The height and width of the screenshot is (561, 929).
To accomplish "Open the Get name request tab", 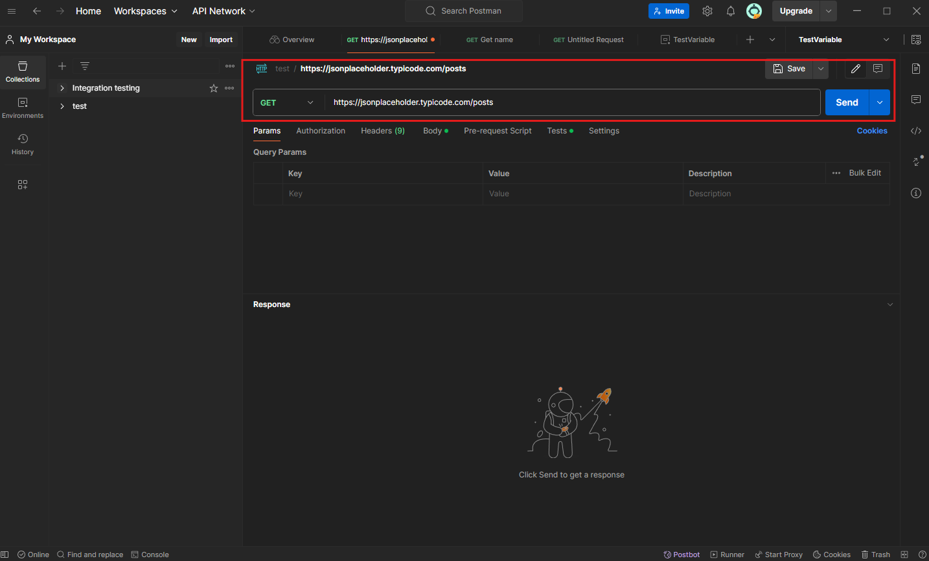I will (490, 40).
